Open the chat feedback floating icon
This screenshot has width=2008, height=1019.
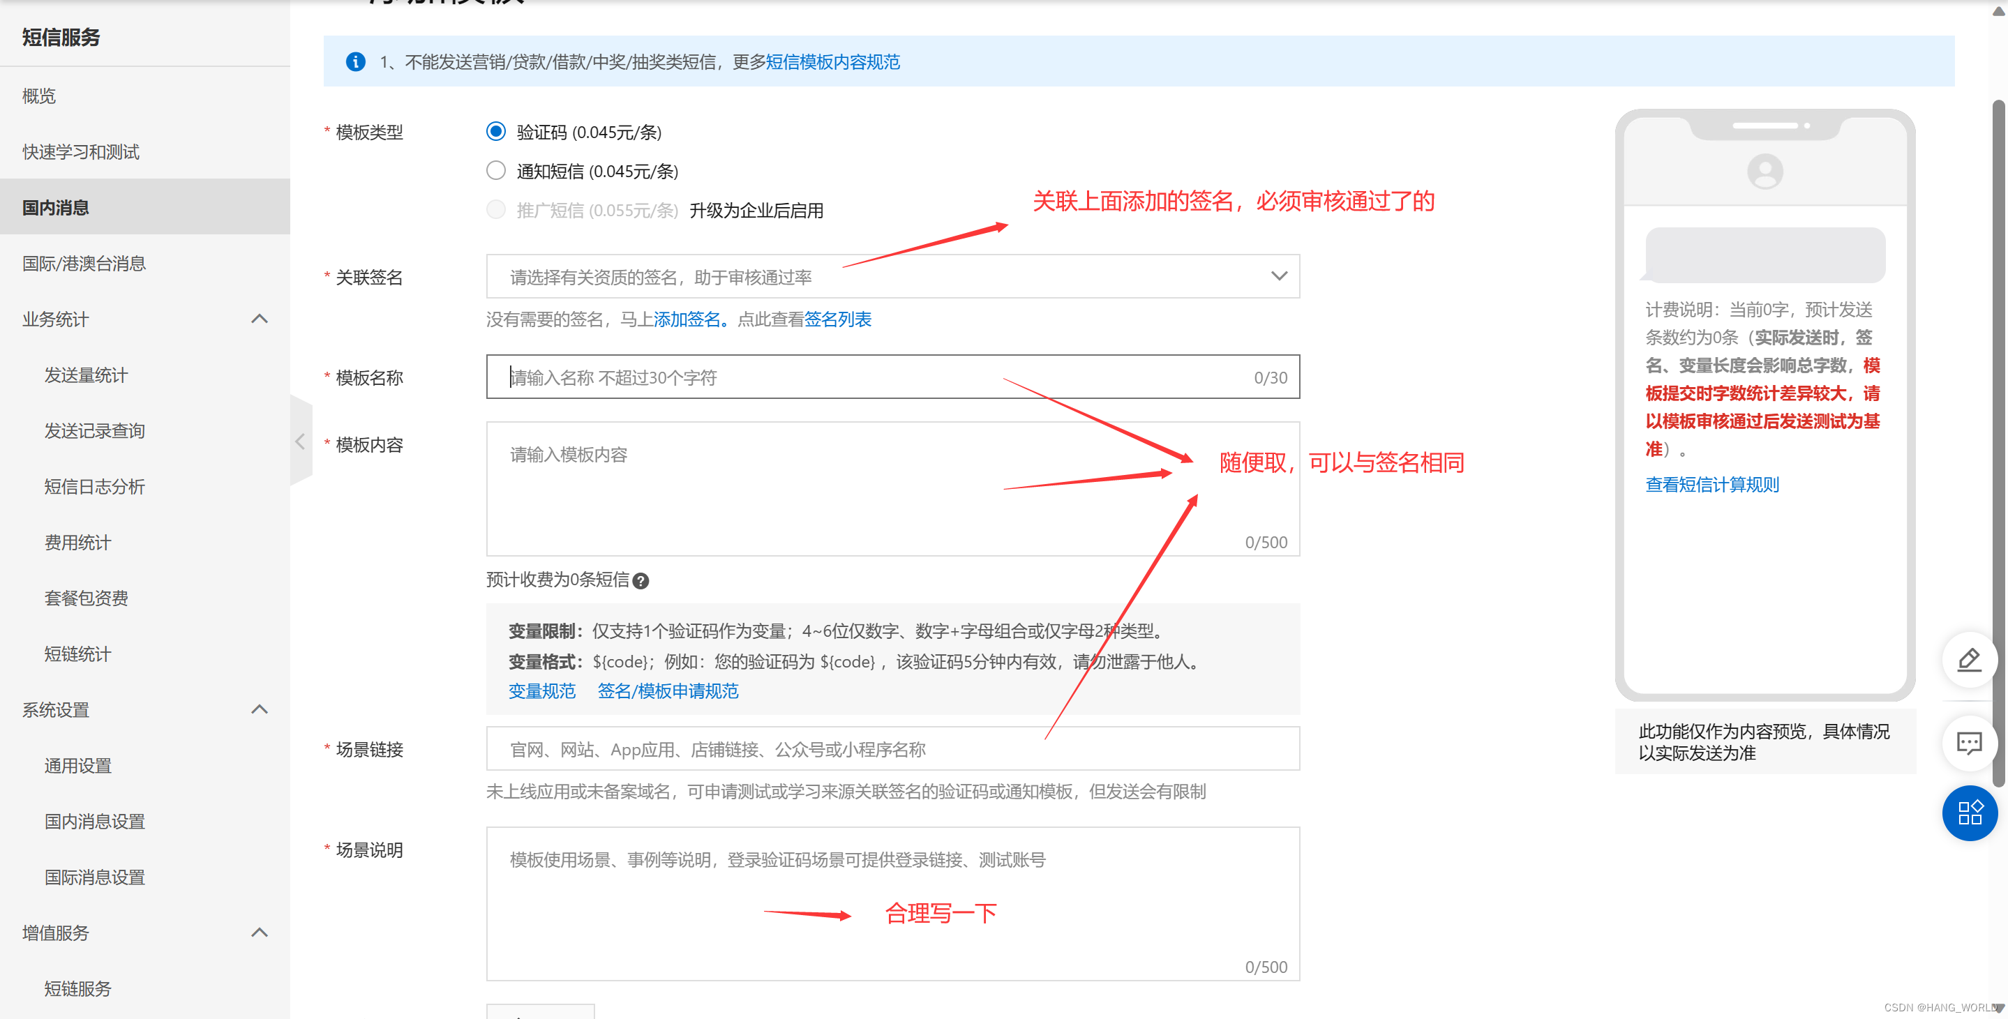(x=1969, y=742)
